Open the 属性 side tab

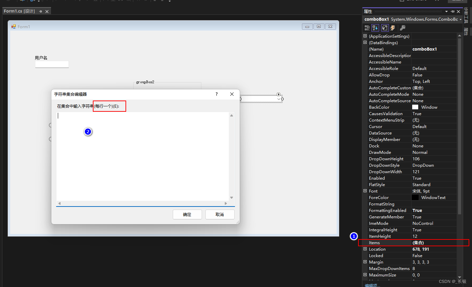point(466,32)
